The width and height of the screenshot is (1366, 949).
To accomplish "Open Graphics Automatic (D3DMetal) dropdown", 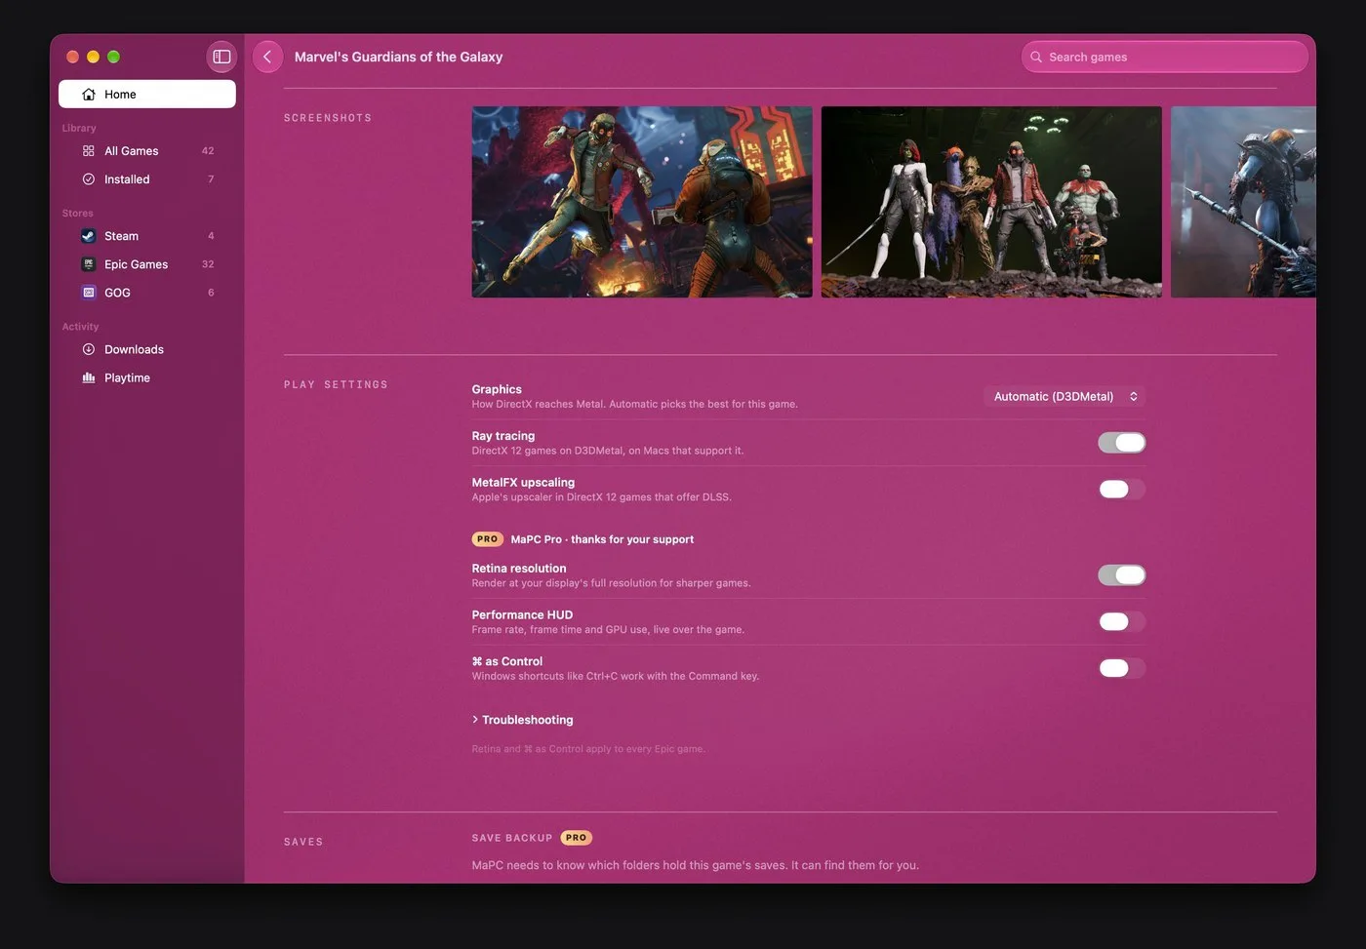I will [x=1065, y=396].
